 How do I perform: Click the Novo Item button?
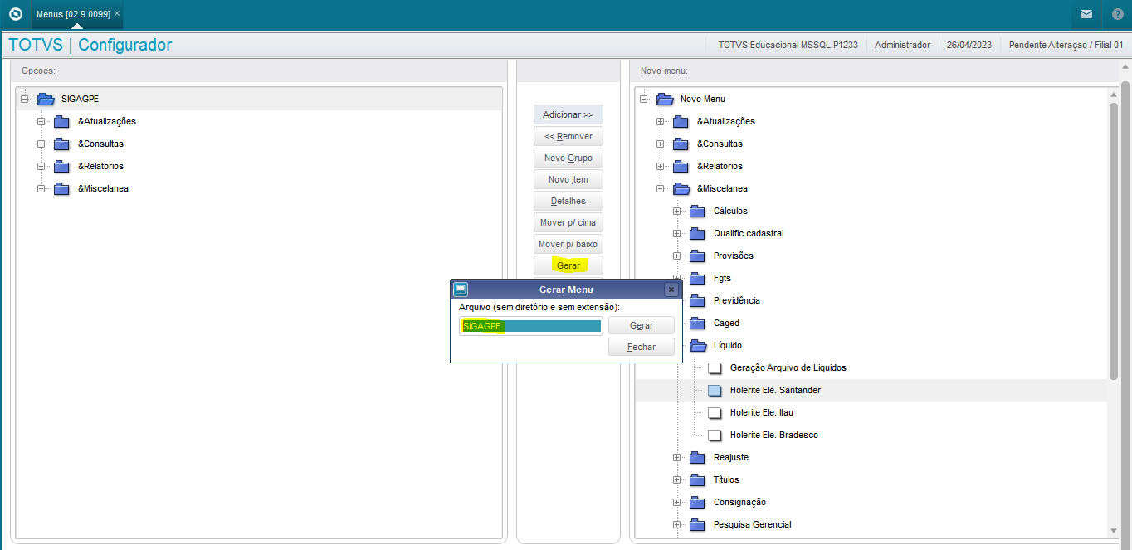point(568,179)
